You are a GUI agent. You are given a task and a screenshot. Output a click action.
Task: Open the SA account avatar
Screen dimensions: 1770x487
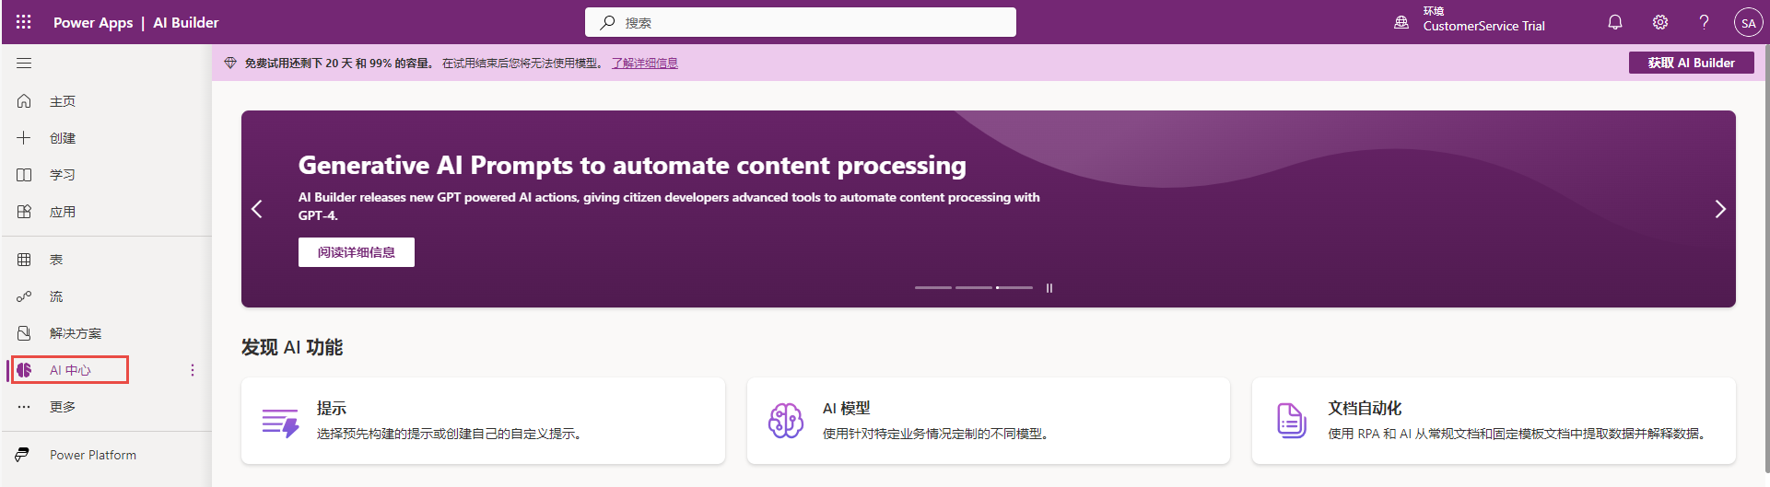1748,23
